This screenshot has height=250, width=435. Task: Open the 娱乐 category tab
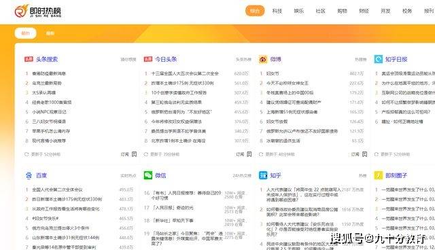point(299,11)
